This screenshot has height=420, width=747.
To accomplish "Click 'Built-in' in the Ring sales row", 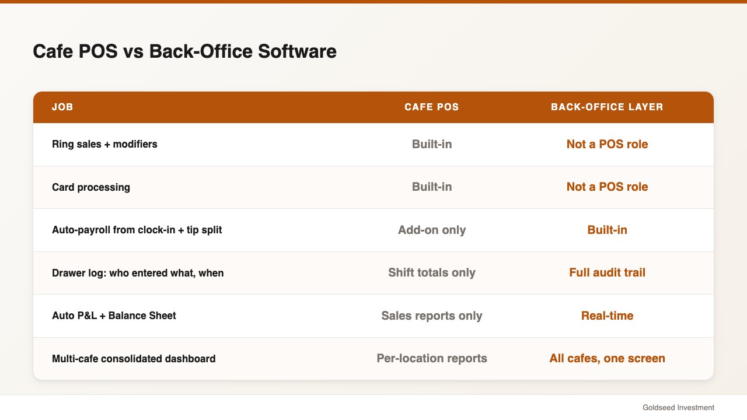I will tap(432, 144).
